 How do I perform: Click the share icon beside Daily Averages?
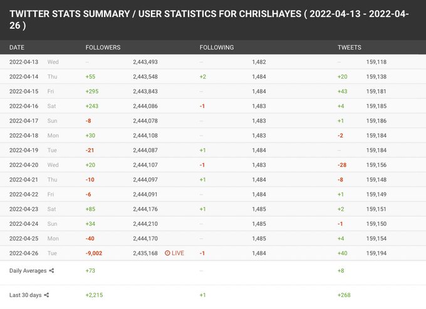point(51,271)
